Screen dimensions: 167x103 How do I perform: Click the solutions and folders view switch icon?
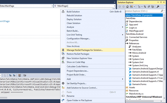coord(131,7)
